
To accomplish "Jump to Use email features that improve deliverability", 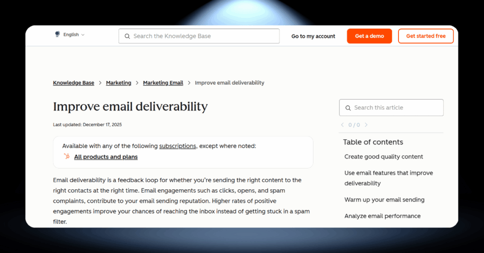I will click(x=389, y=178).
